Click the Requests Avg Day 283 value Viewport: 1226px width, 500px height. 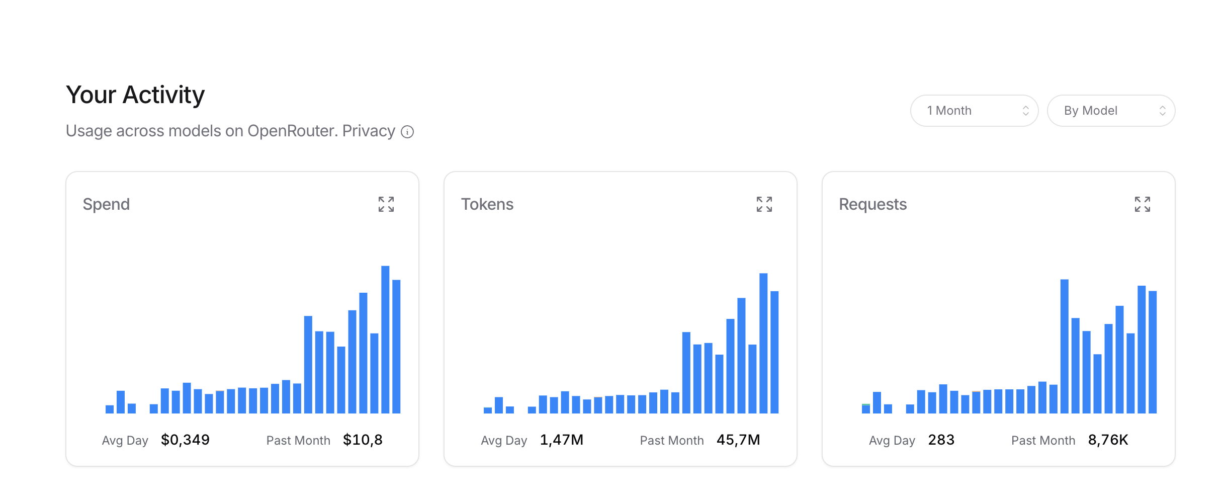click(x=941, y=440)
